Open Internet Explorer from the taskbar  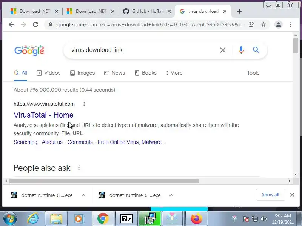tap(33, 218)
